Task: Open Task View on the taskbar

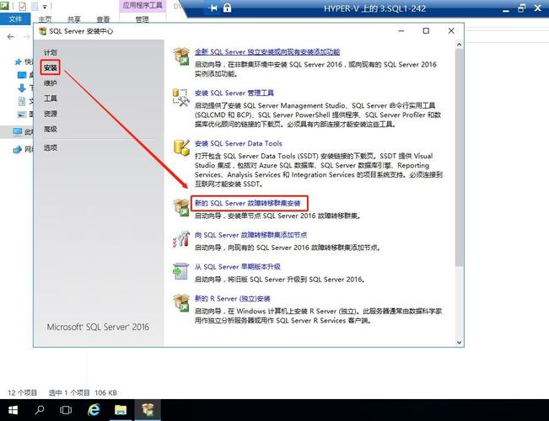Action: click(66, 410)
